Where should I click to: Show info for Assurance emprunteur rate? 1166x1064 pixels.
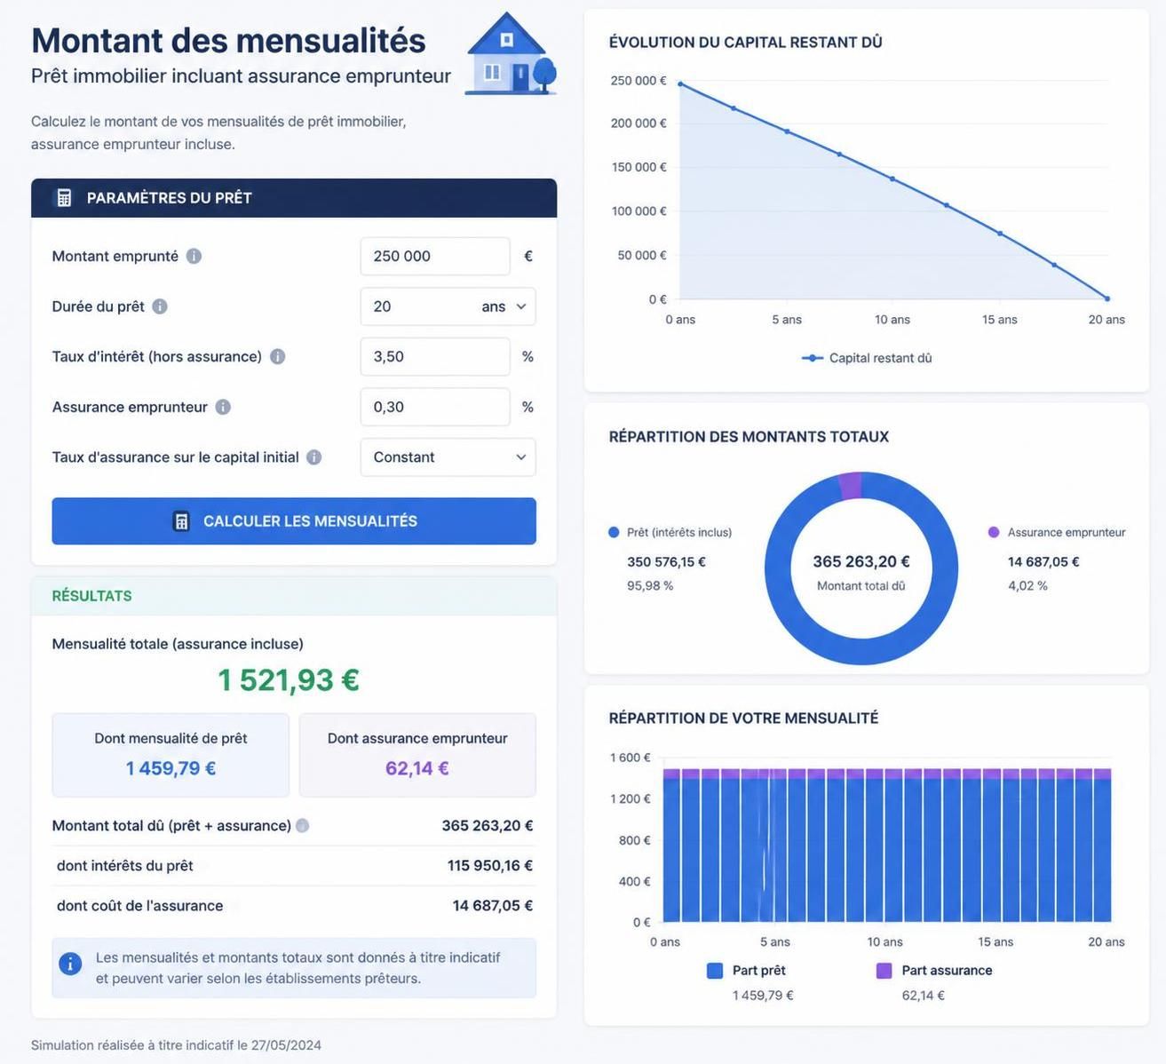click(223, 407)
